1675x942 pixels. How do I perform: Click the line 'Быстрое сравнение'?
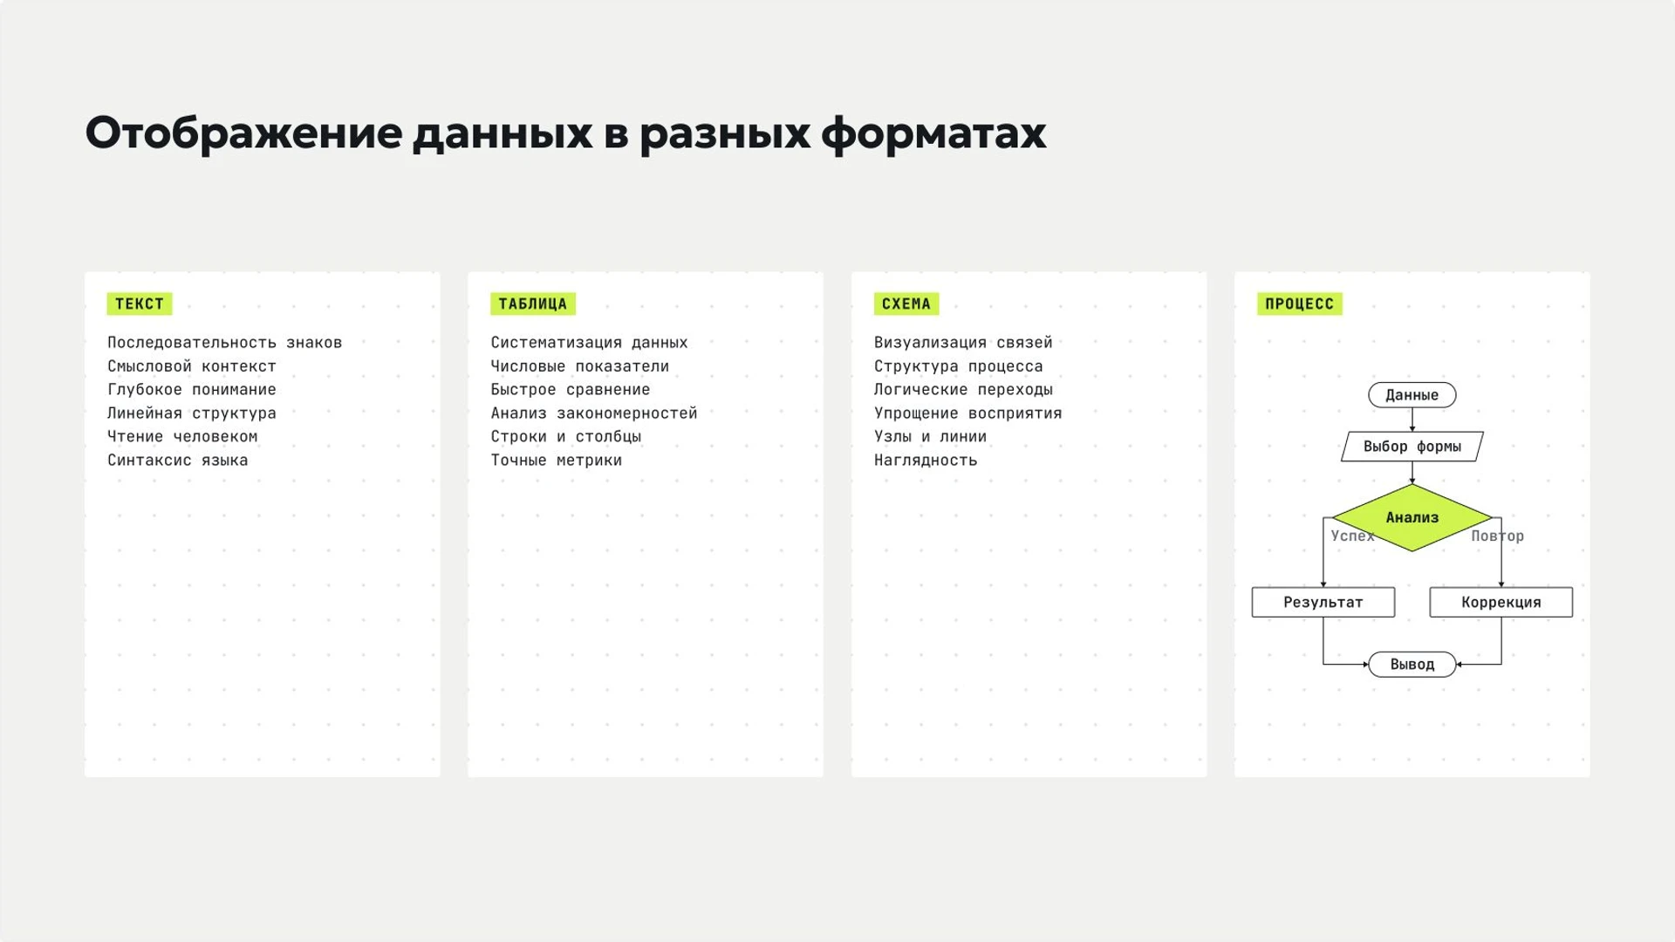pos(571,390)
